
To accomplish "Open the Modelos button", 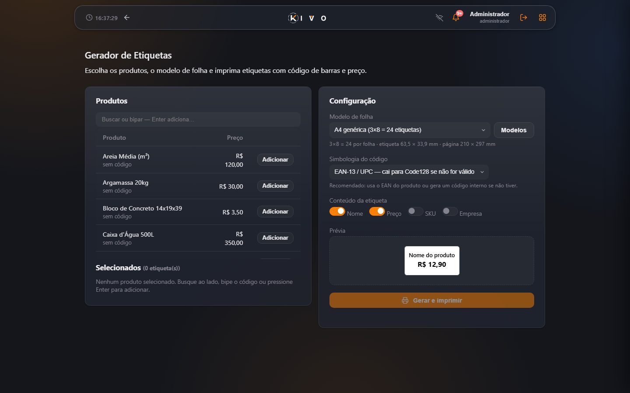I will (514, 130).
